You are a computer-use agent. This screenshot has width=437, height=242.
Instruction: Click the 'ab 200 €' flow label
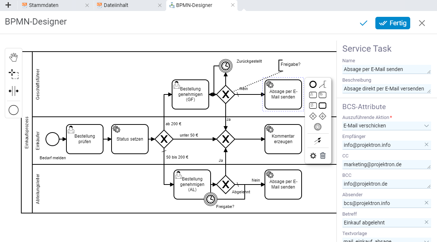coord(173,124)
